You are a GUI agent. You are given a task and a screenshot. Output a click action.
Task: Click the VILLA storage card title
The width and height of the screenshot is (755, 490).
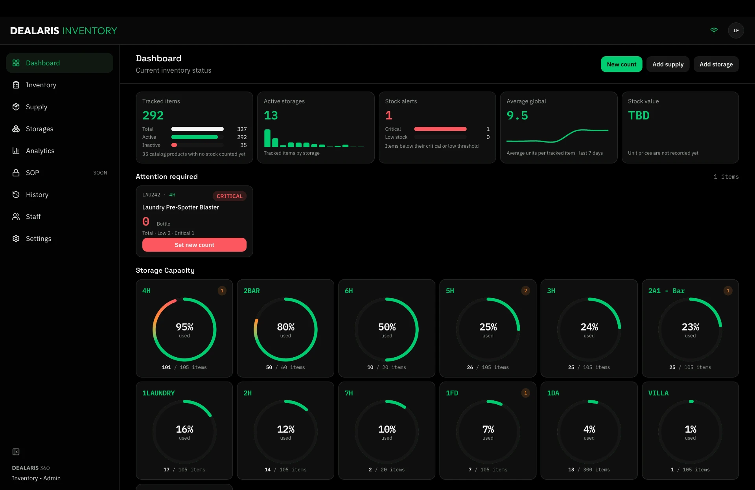(658, 393)
